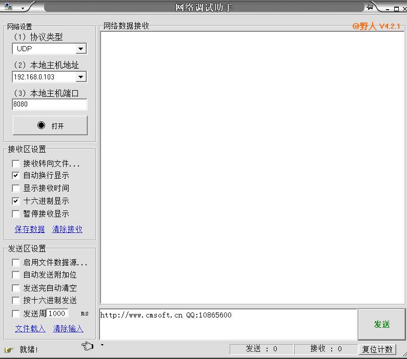Maximize the 网络调试助手 window

click(x=396, y=9)
